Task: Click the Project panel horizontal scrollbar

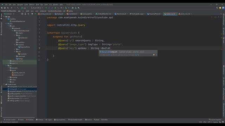Action: coord(19,118)
